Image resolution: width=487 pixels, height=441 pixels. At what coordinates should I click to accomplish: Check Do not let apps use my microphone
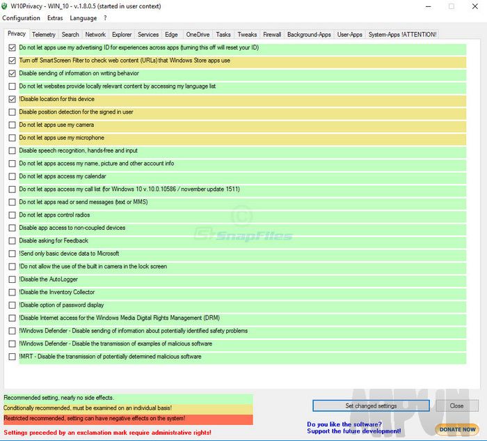(x=12, y=138)
